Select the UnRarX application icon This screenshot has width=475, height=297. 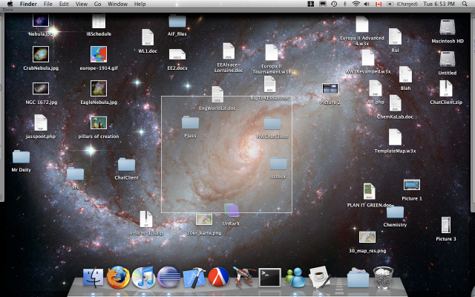(x=232, y=210)
